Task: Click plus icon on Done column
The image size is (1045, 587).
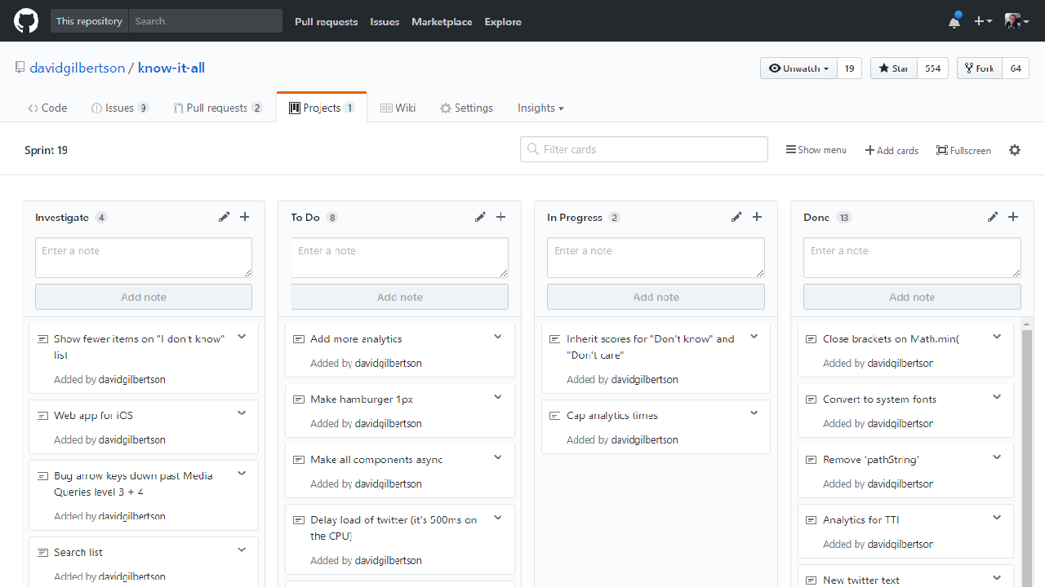Action: (1013, 217)
